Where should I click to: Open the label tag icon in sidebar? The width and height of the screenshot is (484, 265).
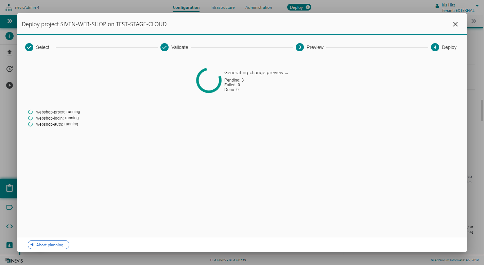click(x=10, y=207)
